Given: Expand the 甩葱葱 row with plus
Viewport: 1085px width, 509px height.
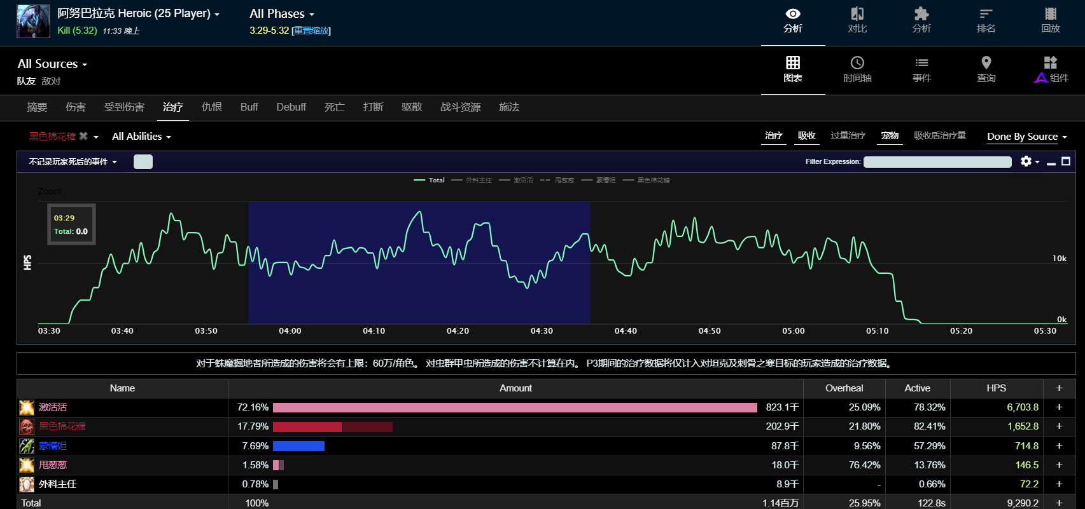Looking at the screenshot, I should coord(1059,465).
